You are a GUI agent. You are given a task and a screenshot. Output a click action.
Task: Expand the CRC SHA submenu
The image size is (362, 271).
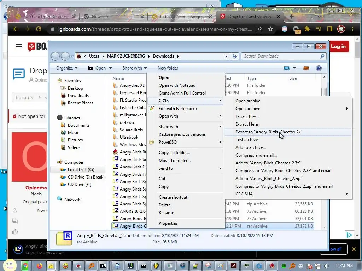coord(287,194)
